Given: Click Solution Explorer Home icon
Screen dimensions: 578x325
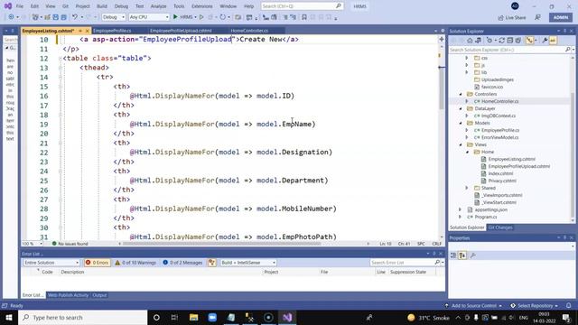Looking at the screenshot, I should [x=470, y=41].
